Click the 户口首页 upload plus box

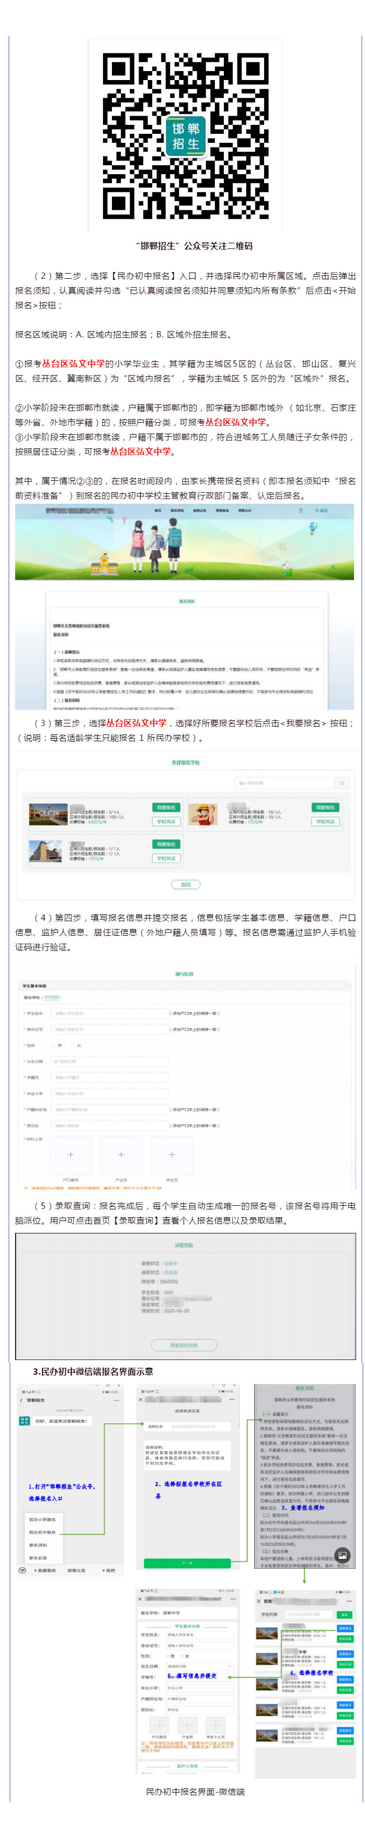[x=71, y=1154]
